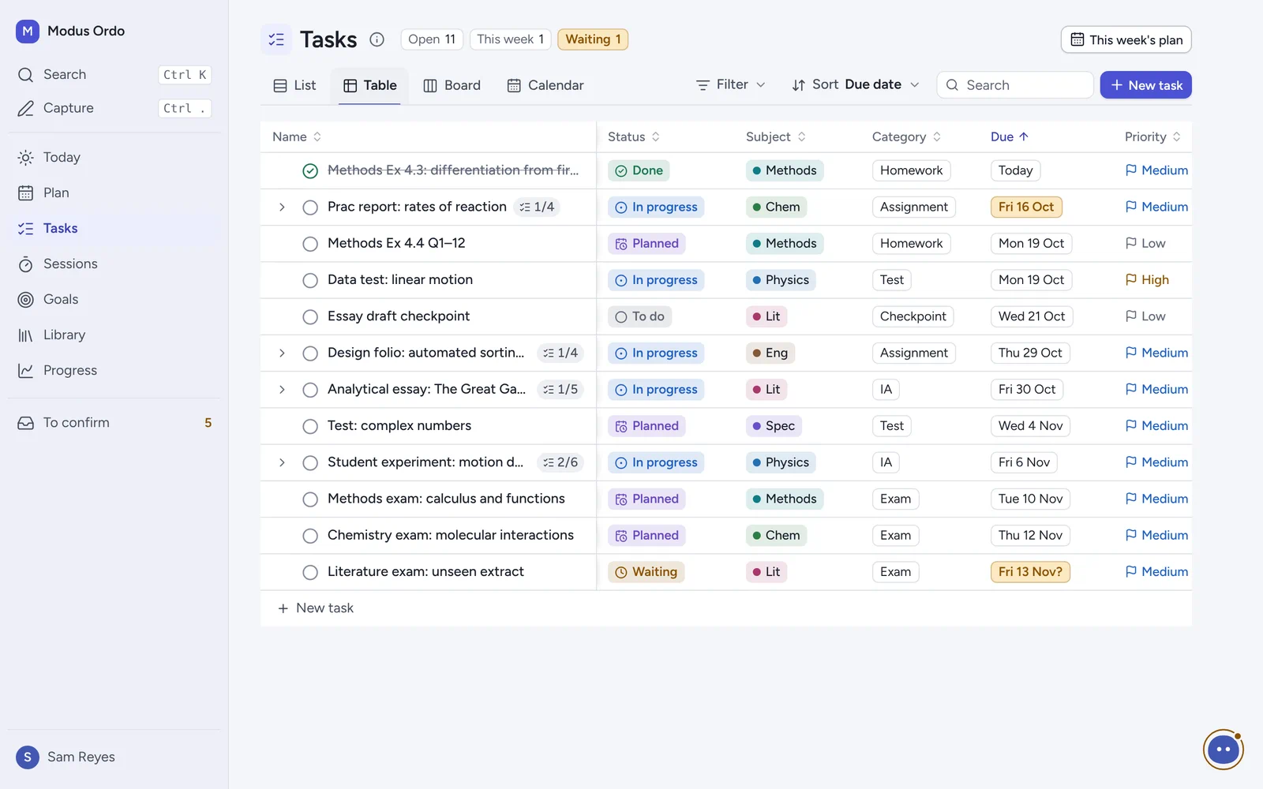This screenshot has width=1263, height=789.
Task: Open Today in the sidebar
Action: 114,157
